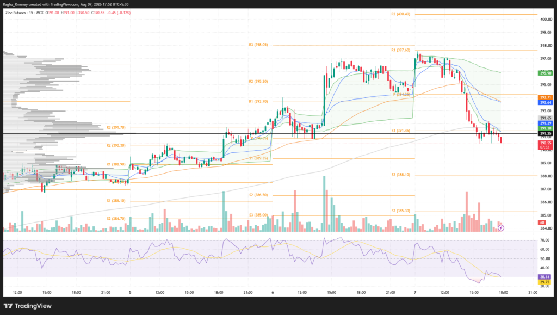
Task: Click the 07:52 bar countdown tag
Action: coord(545,147)
